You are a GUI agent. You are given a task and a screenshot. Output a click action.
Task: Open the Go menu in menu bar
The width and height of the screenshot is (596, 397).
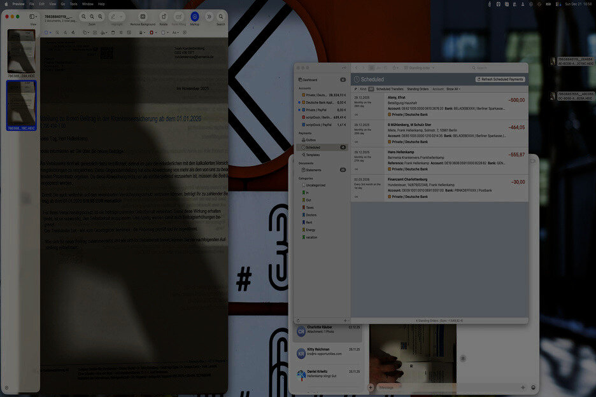click(x=62, y=4)
